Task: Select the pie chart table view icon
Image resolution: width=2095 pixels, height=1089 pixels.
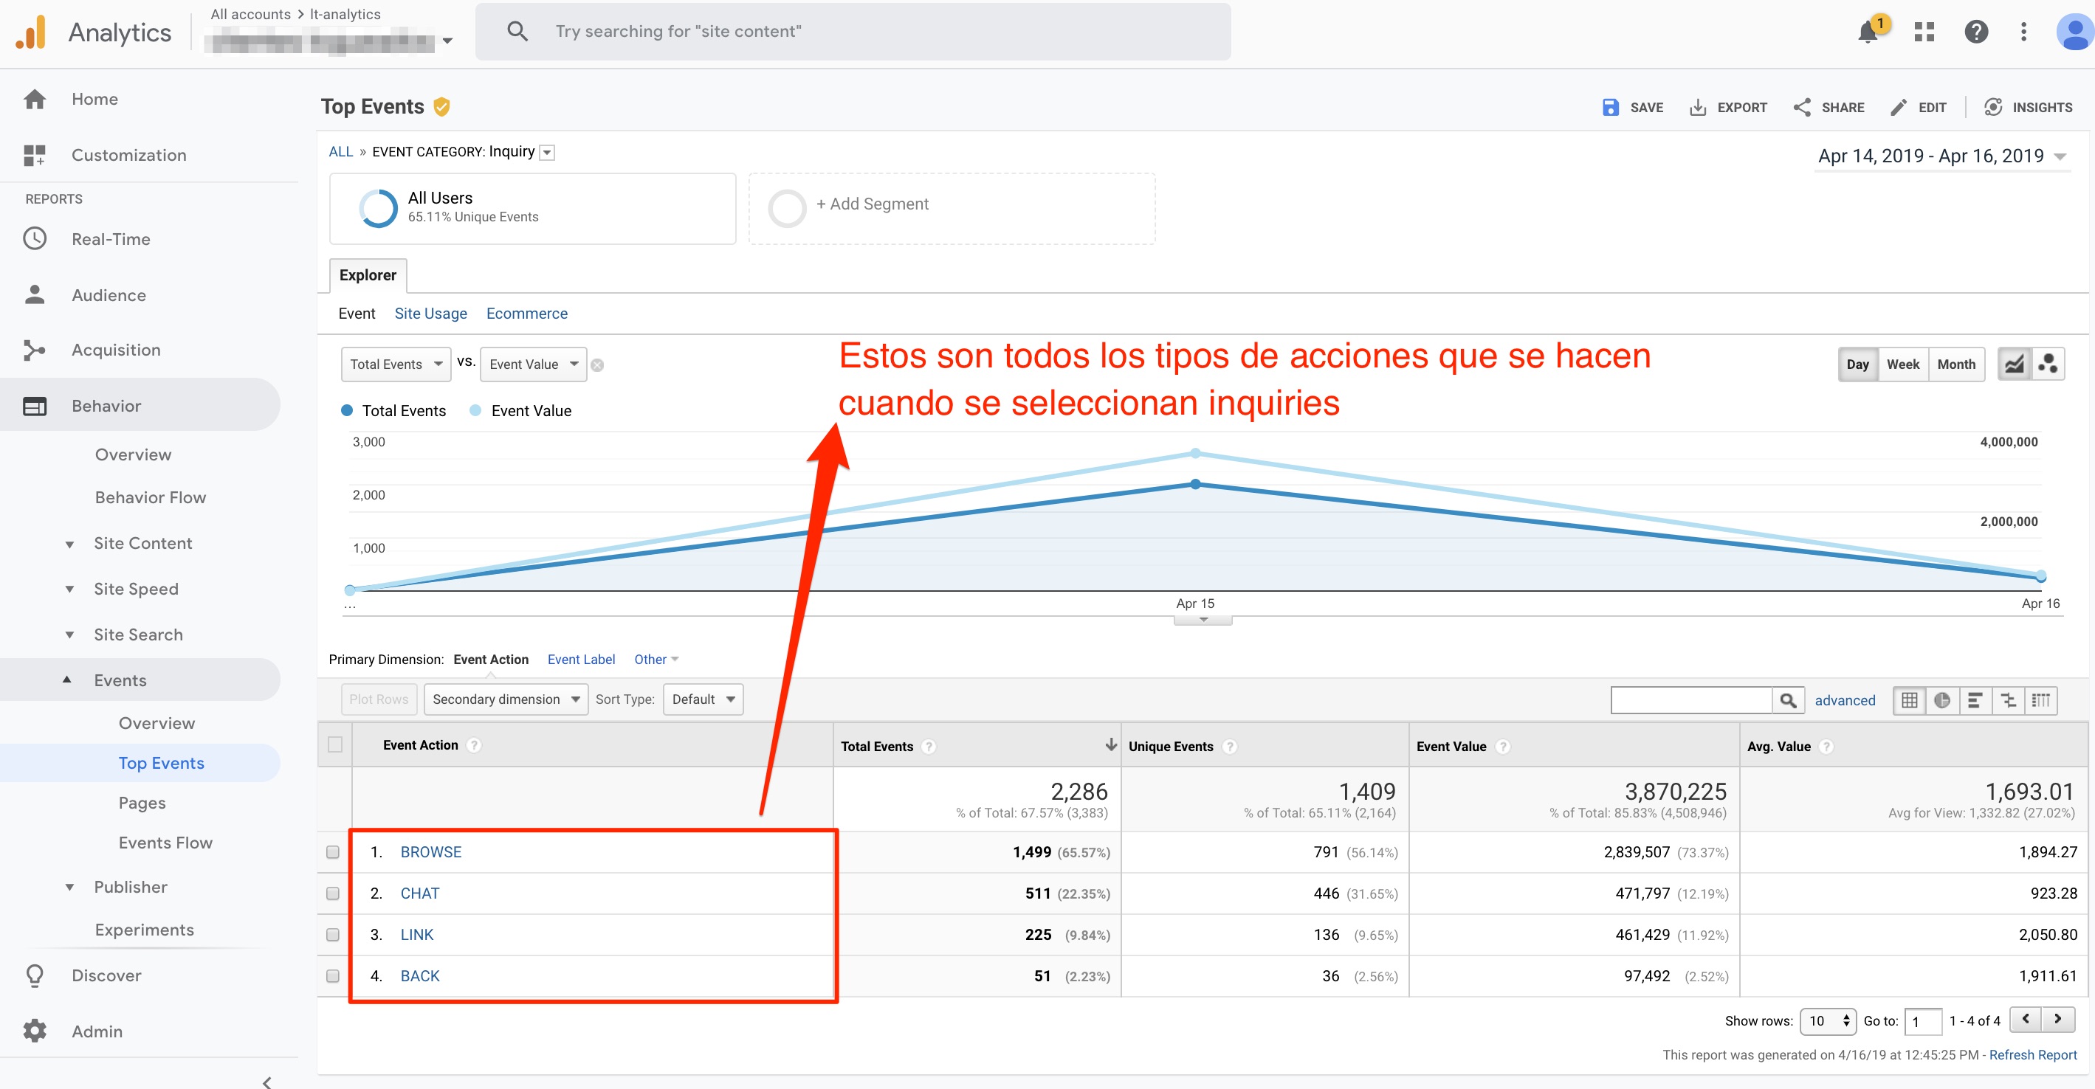Action: point(1941,699)
